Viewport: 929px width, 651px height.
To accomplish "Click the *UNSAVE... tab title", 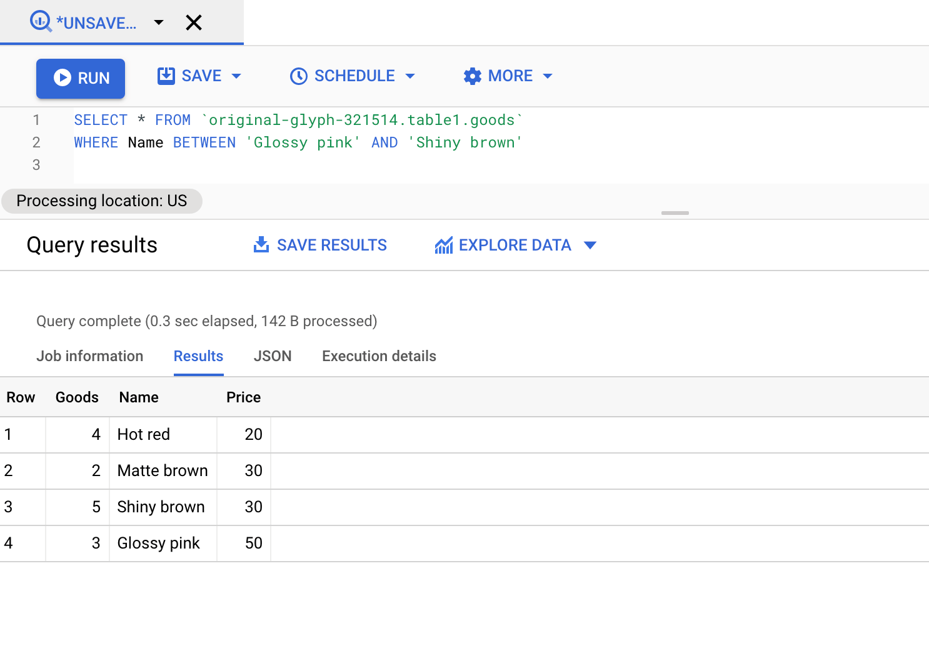I will tap(96, 23).
